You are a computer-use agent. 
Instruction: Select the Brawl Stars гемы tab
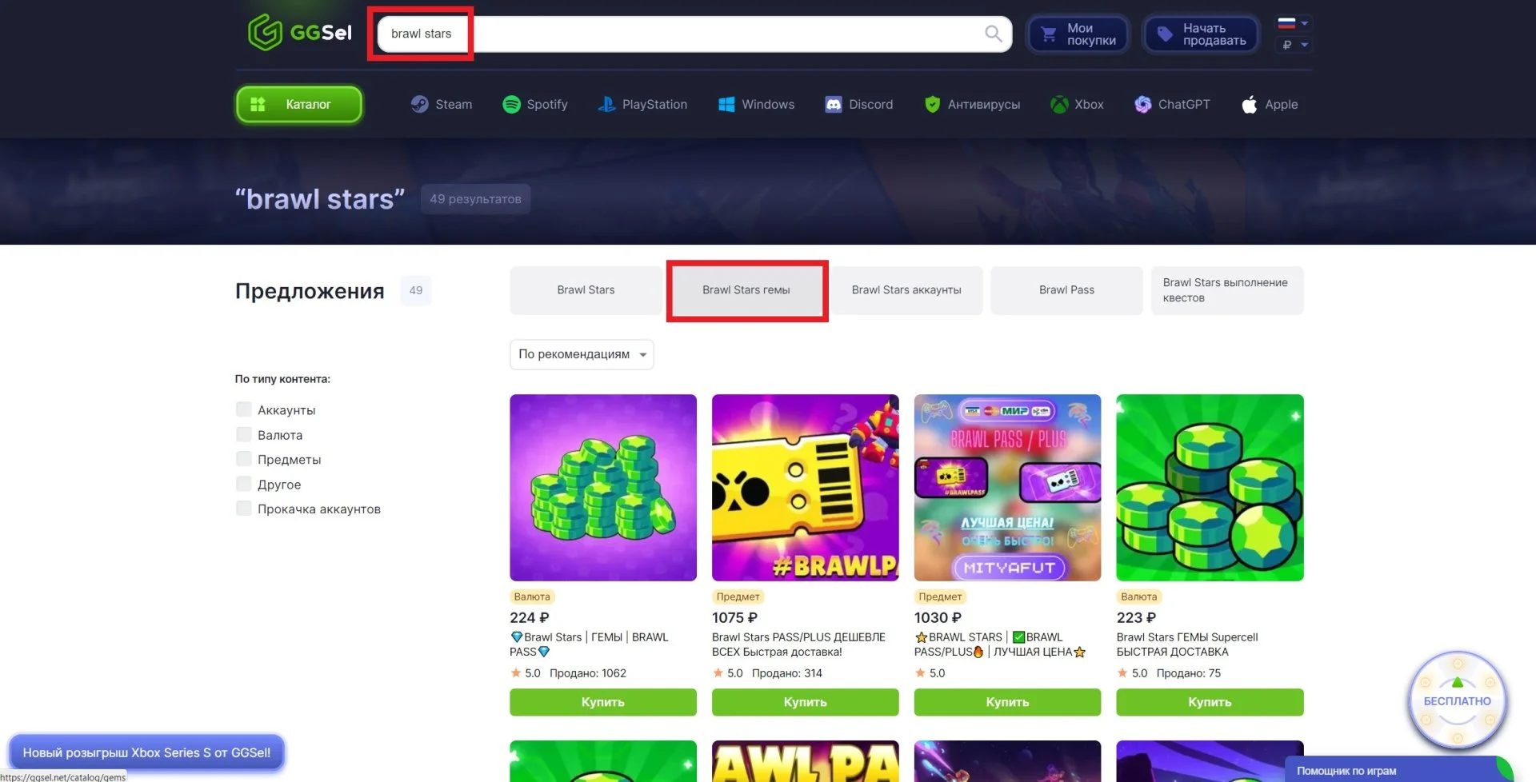746,290
